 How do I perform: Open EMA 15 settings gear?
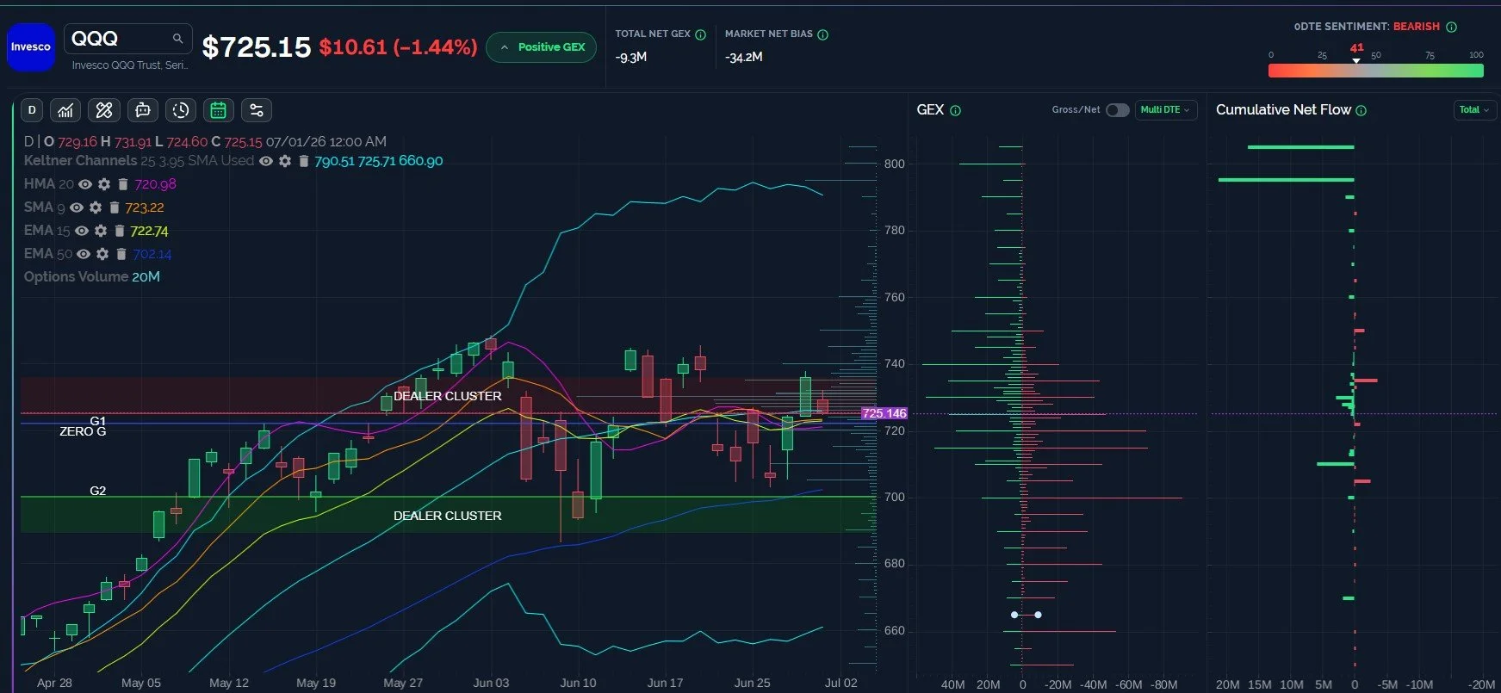pyautogui.click(x=101, y=231)
